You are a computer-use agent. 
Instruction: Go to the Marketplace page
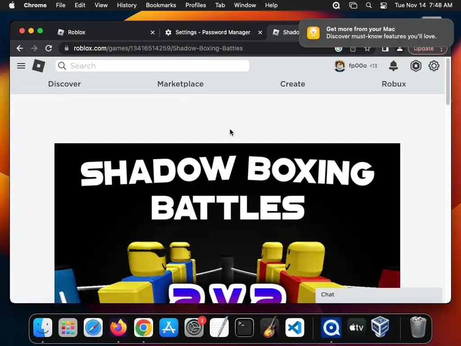click(x=181, y=84)
